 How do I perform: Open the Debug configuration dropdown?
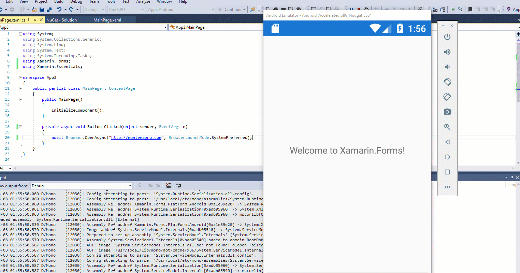pyautogui.click(x=94, y=10)
